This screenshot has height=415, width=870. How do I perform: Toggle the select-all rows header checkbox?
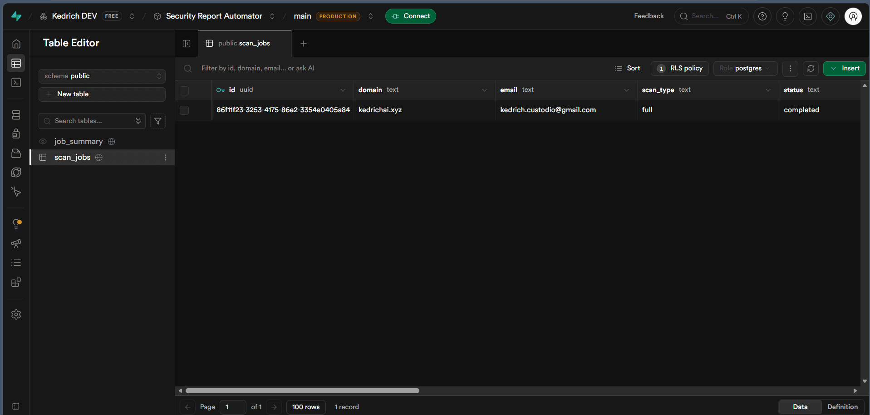184,90
